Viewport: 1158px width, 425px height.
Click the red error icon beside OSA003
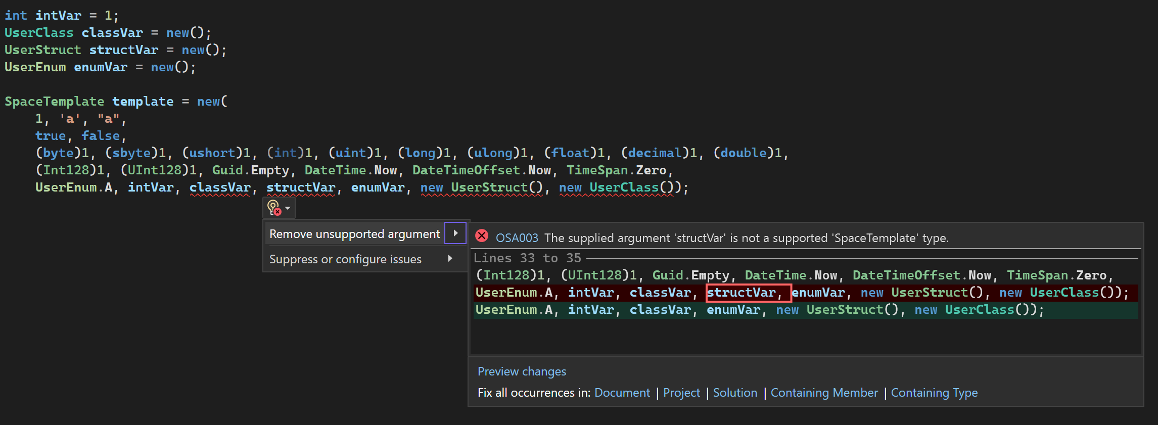(482, 236)
